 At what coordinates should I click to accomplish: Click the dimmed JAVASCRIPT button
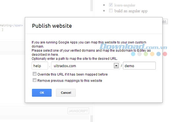pyautogui.click(x=78, y=111)
